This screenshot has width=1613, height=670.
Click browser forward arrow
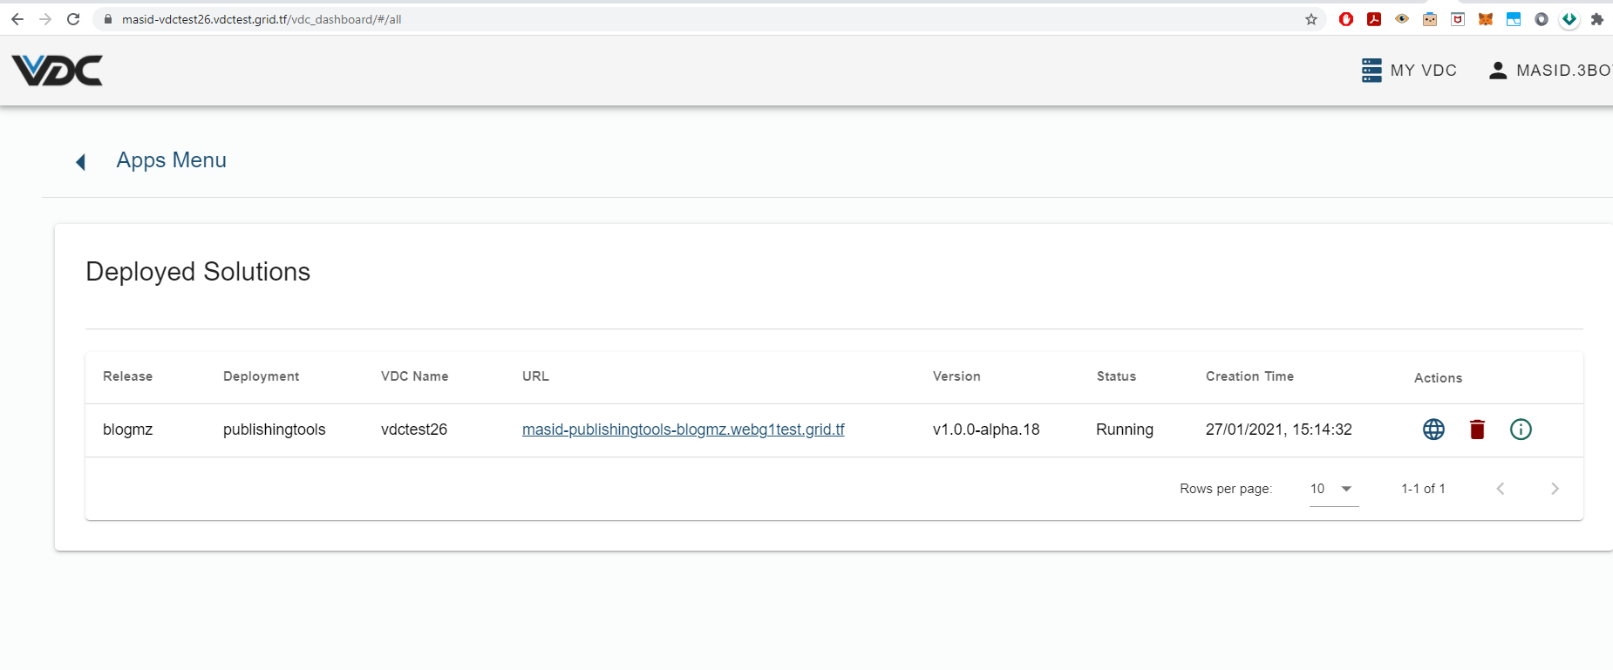(x=45, y=19)
